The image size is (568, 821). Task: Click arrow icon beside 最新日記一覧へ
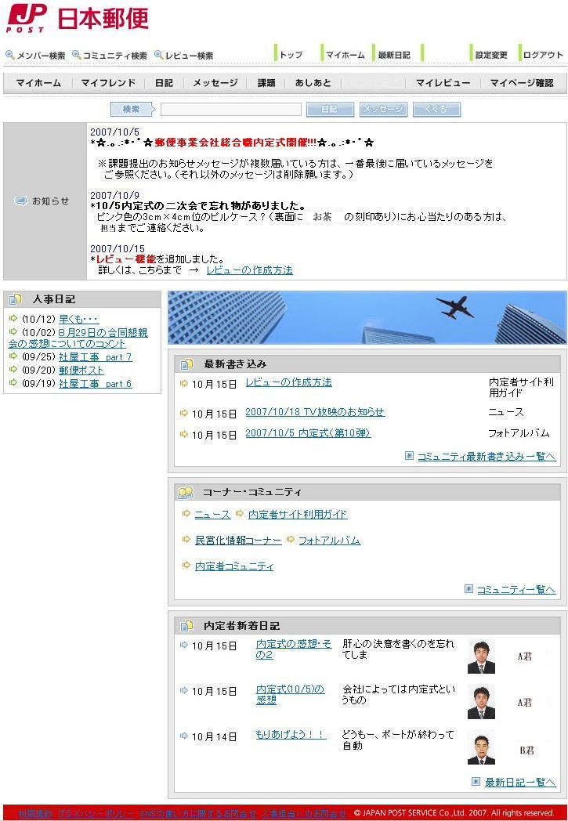(476, 781)
